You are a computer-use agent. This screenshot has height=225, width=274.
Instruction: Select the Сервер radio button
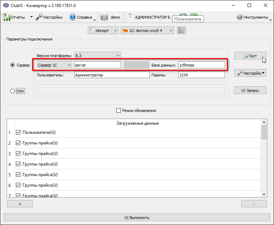click(x=12, y=65)
